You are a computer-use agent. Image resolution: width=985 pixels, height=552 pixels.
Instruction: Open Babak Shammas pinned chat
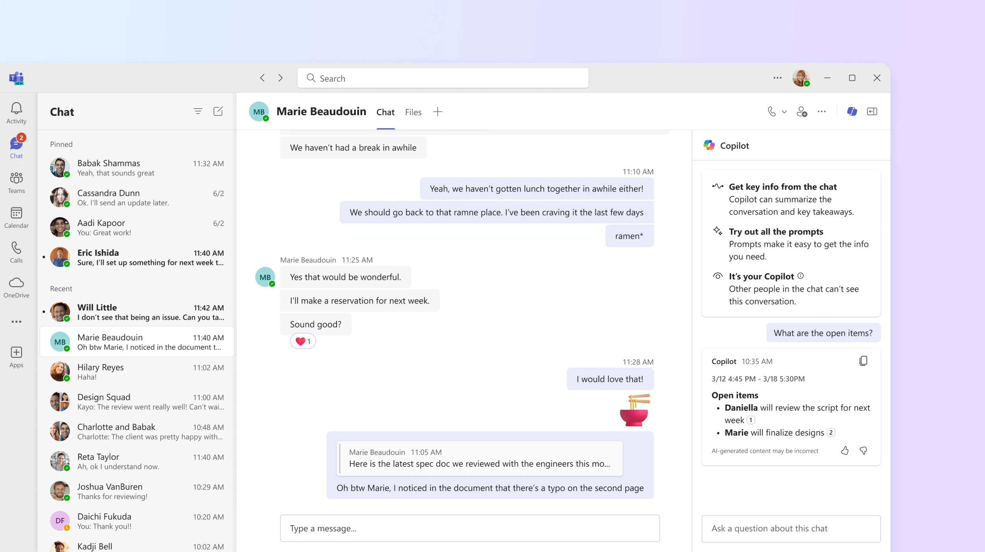pos(137,168)
